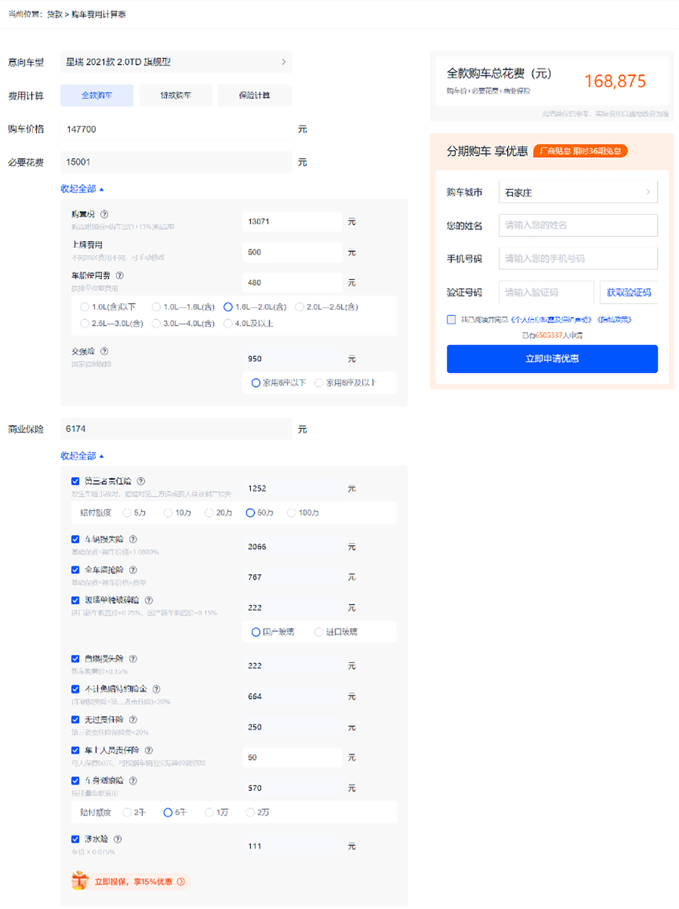Click the question mark next to 不计免赔特约险
The image size is (679, 909).
pyautogui.click(x=157, y=689)
